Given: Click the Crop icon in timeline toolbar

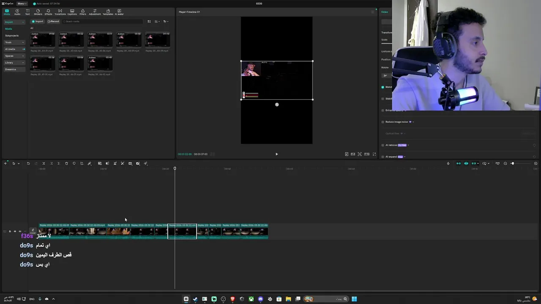Looking at the screenshot, I should click(x=82, y=163).
